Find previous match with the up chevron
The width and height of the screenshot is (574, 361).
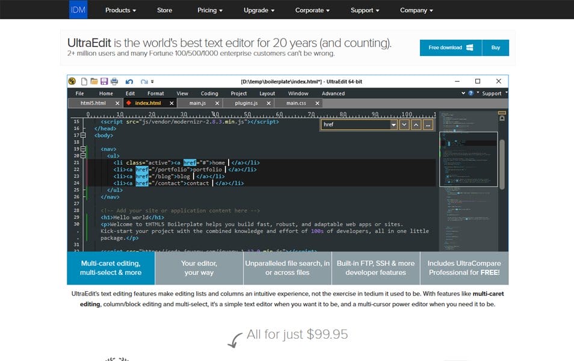point(416,125)
